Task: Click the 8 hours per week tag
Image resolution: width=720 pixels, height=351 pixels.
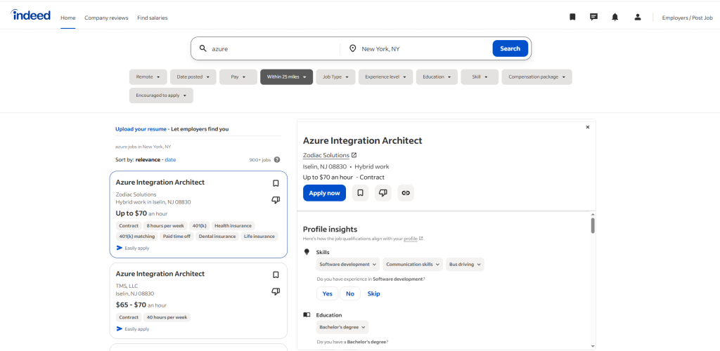Action: [x=165, y=225]
